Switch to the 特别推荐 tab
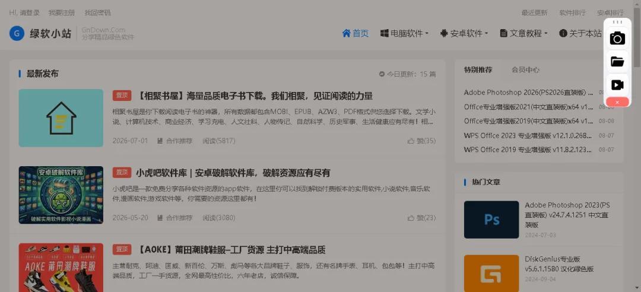The image size is (641, 292). (478, 69)
